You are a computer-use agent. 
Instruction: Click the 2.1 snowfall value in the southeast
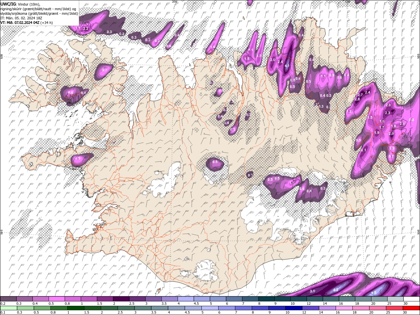[x=363, y=150]
